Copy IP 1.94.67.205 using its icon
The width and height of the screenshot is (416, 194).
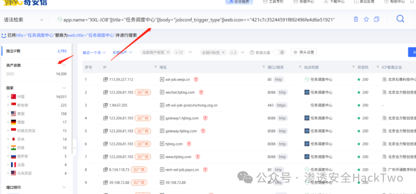click(105, 105)
